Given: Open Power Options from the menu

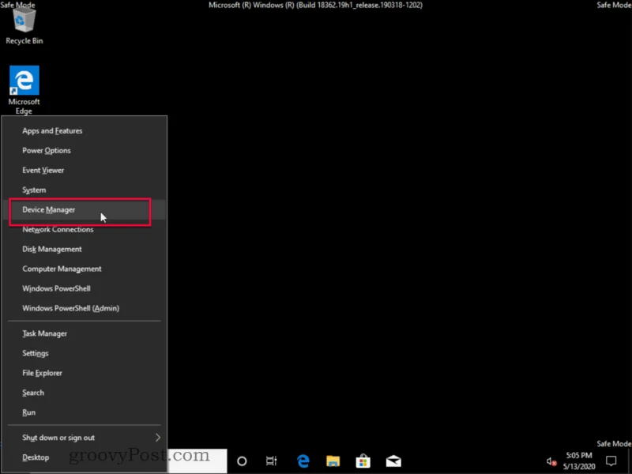Looking at the screenshot, I should click(x=85, y=150).
